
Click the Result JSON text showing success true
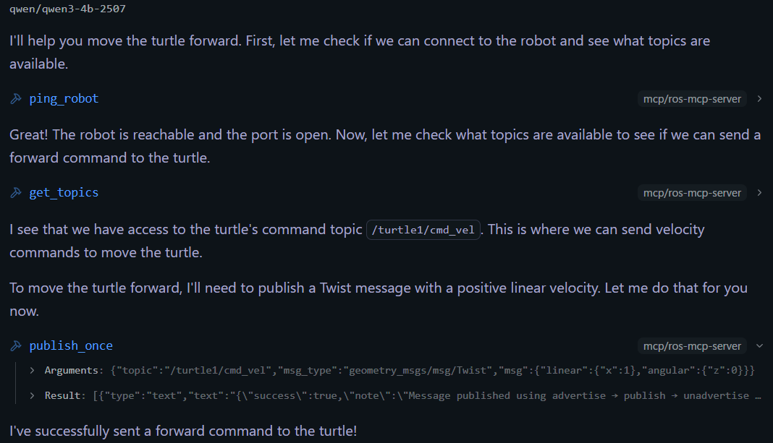tap(427, 396)
